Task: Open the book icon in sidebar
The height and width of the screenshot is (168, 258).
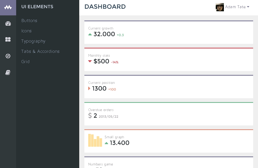Action: (8, 73)
